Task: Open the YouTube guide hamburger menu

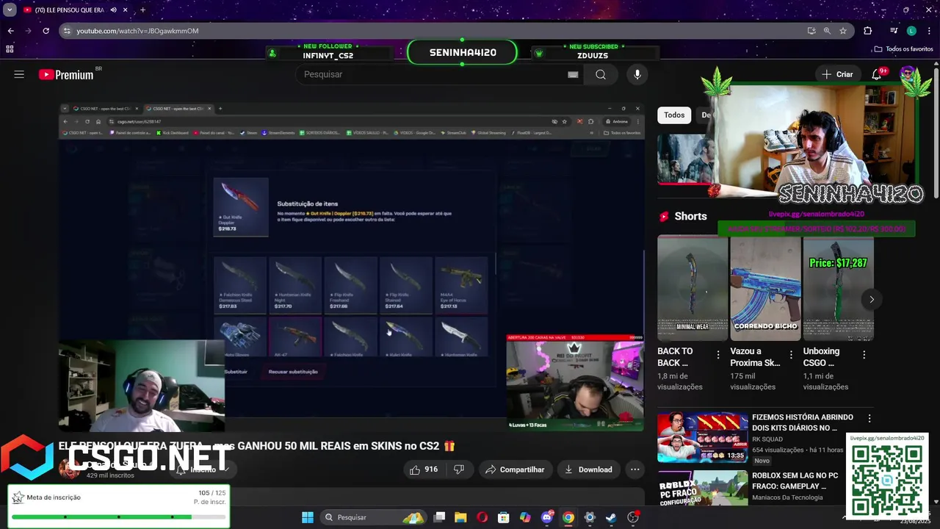Action: click(x=19, y=74)
